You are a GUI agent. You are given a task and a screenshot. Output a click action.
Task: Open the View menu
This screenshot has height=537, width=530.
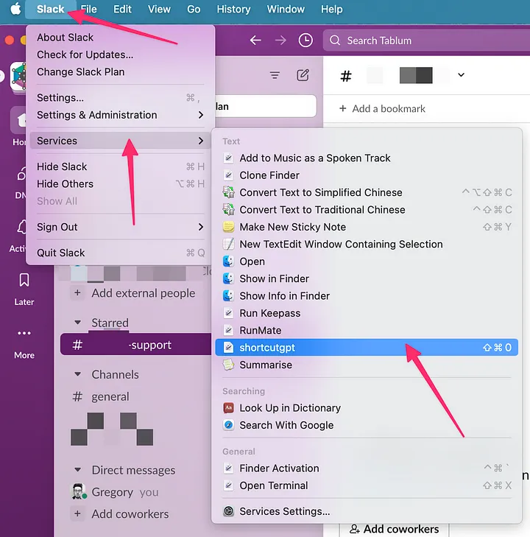click(159, 9)
